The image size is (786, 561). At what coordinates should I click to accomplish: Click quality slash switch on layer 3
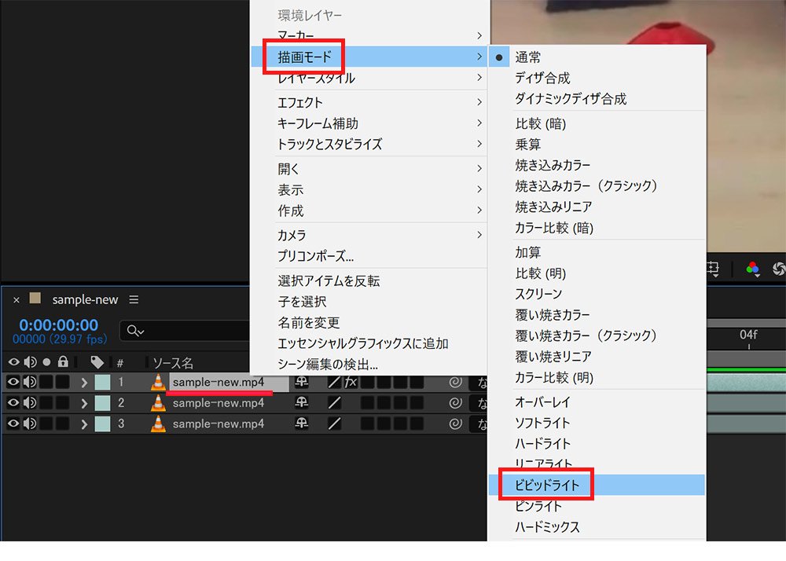(x=334, y=423)
